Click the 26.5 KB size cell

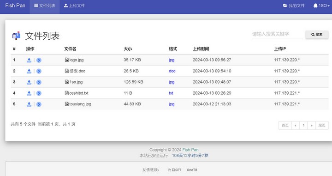(x=131, y=71)
